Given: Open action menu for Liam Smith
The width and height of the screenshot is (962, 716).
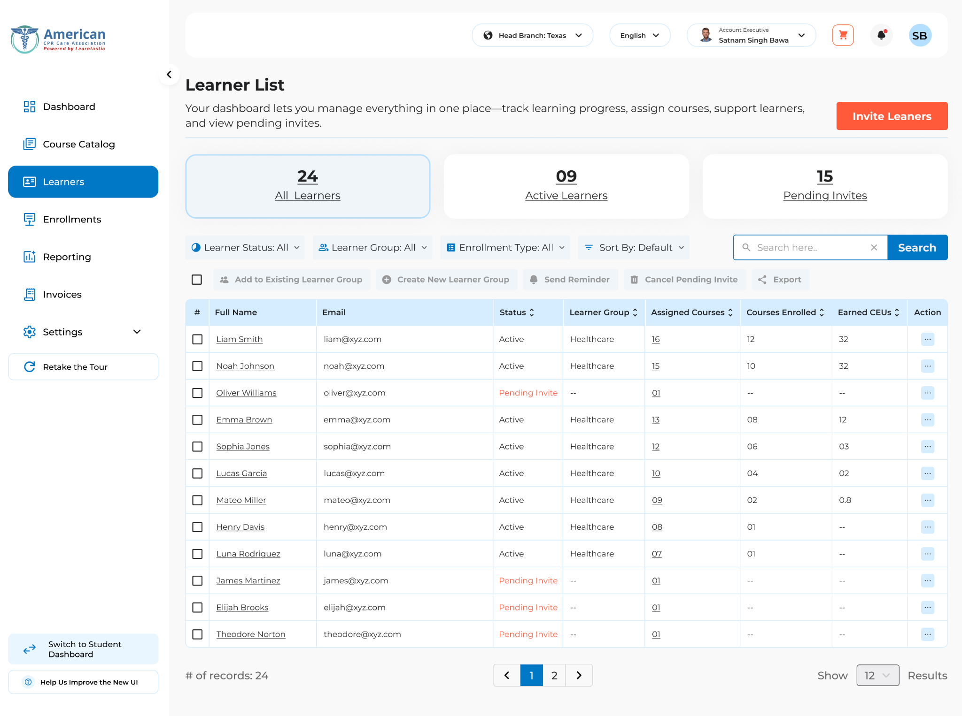Looking at the screenshot, I should (927, 339).
